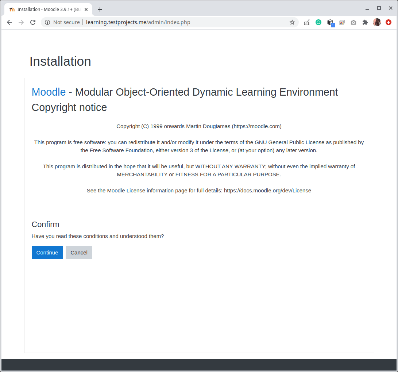Focus the address bar URL
The height and width of the screenshot is (372, 398).
(138, 22)
